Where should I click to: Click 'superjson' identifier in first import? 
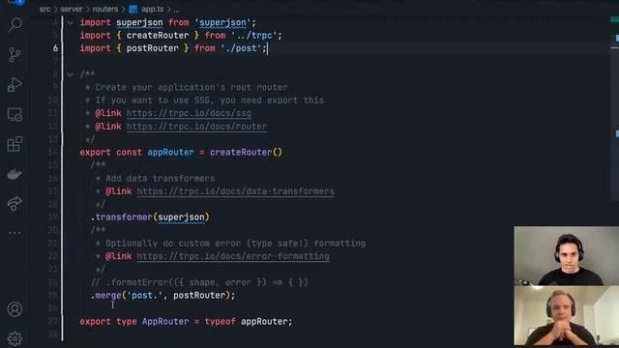[139, 22]
